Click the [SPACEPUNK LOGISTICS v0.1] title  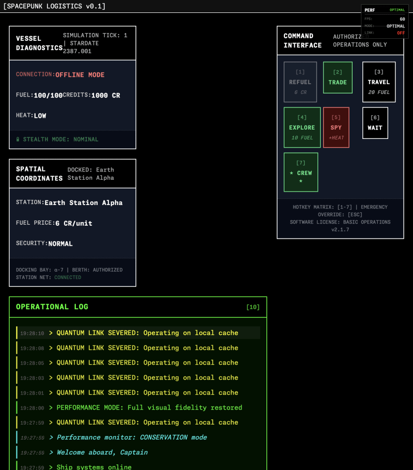pos(54,6)
